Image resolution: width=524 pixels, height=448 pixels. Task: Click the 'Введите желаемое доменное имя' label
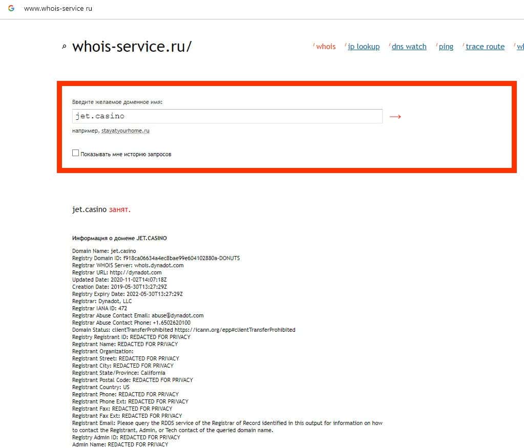click(117, 102)
